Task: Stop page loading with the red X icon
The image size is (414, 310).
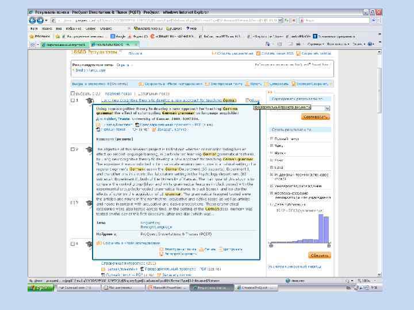Action: click(x=294, y=20)
